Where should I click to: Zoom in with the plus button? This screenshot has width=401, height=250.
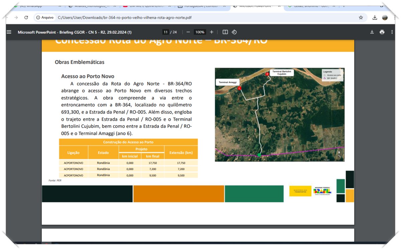[212, 32]
